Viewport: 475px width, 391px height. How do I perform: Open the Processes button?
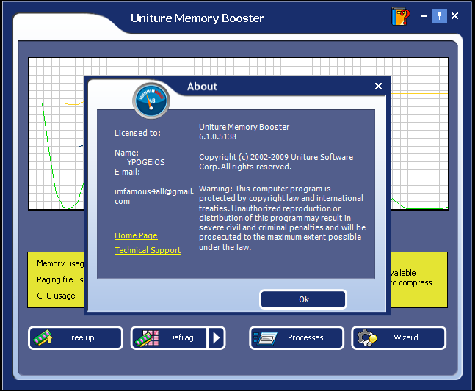[x=297, y=337]
